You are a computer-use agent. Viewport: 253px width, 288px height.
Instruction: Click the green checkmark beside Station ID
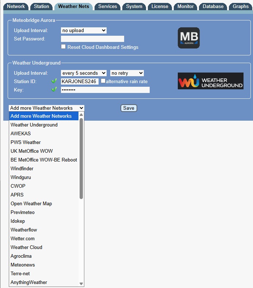(x=54, y=81)
